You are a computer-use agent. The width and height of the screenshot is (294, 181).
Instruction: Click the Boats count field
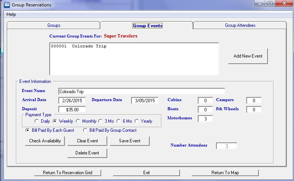205,109
